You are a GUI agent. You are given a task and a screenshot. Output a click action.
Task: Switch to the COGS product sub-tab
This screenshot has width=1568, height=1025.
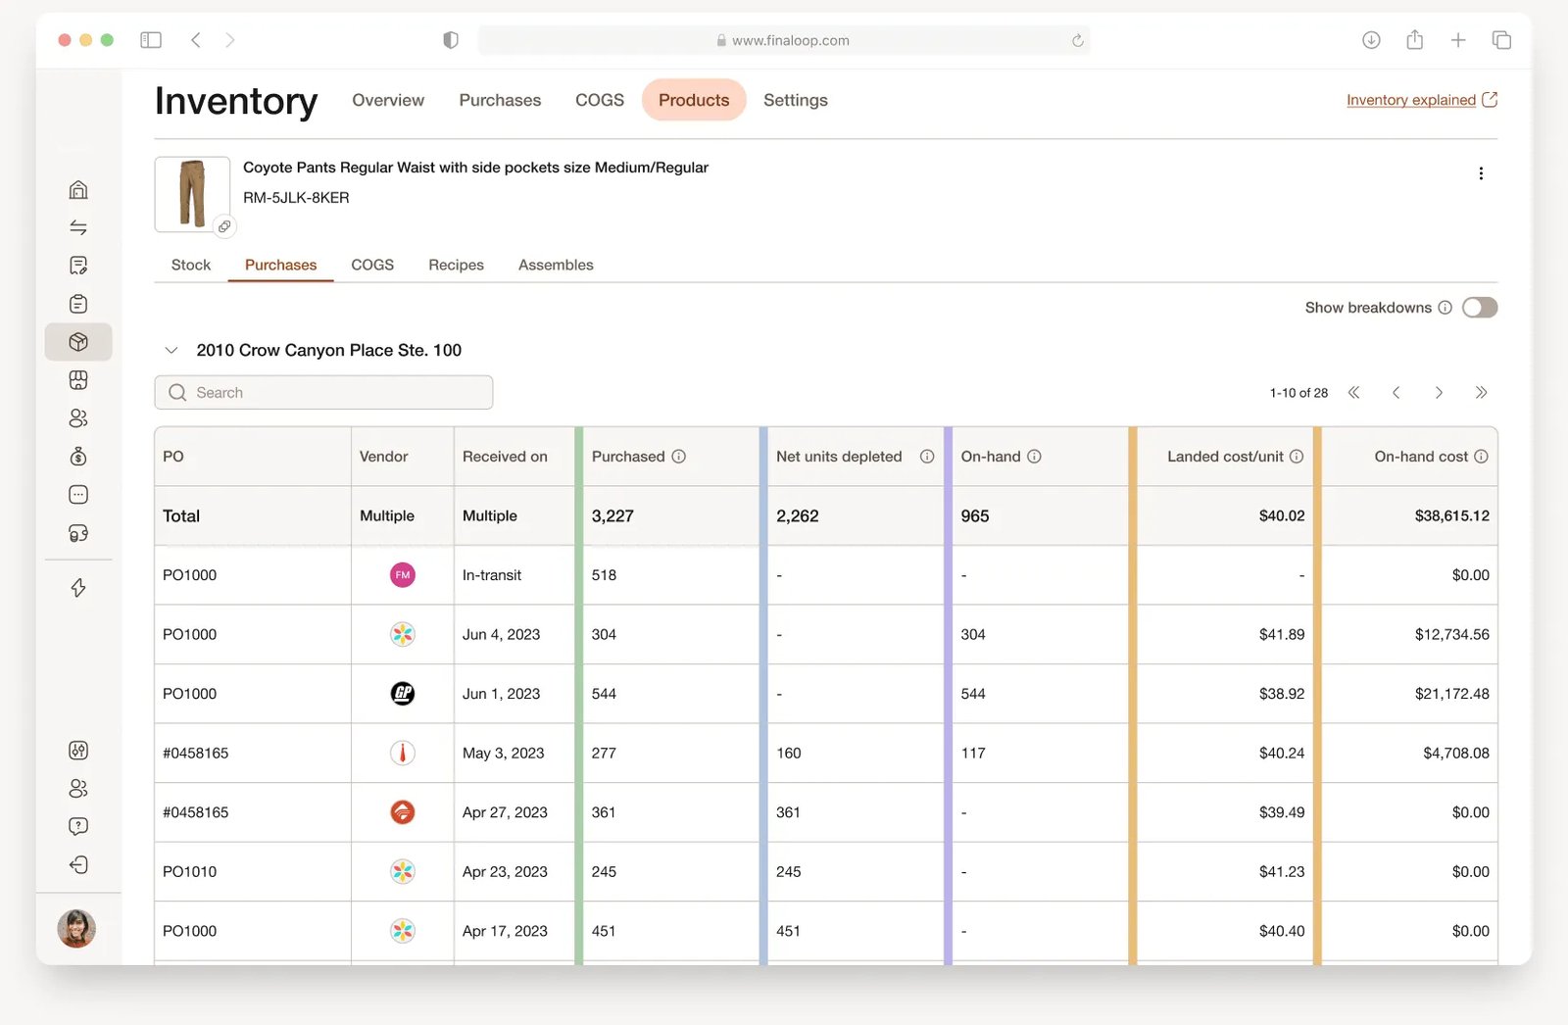(x=372, y=265)
